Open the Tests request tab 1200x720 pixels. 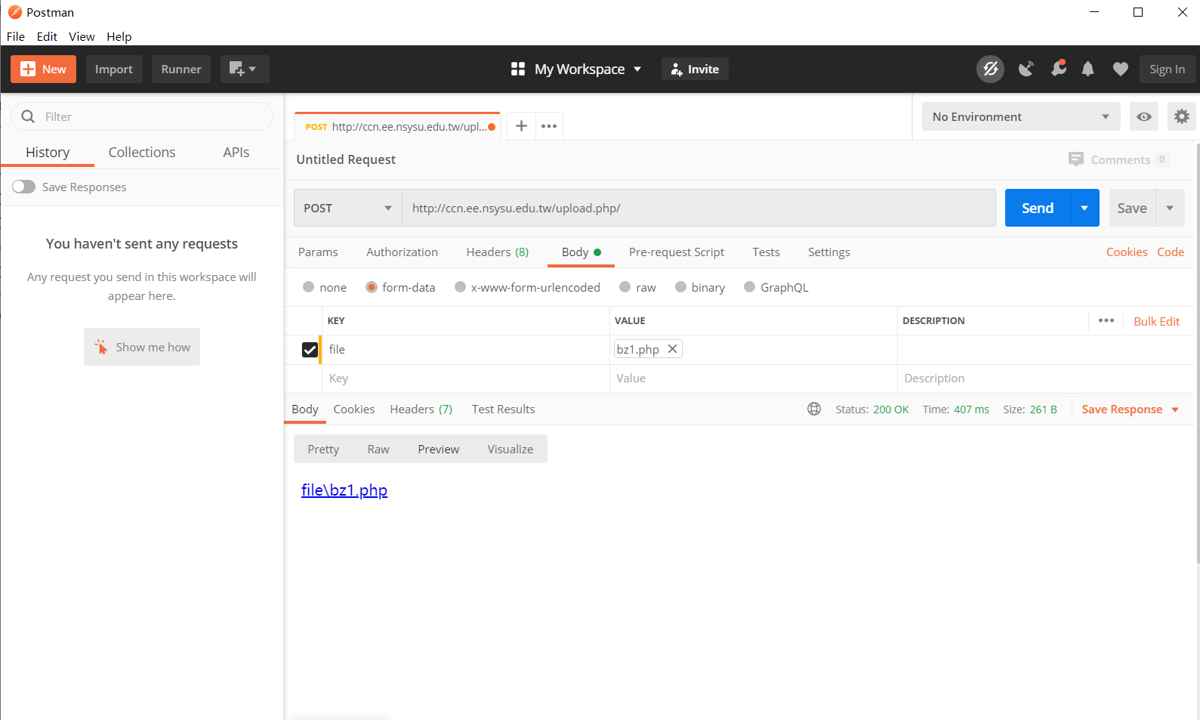point(766,252)
